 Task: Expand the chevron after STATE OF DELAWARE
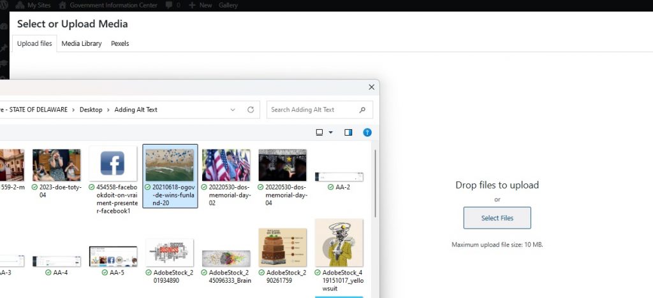tap(74, 110)
